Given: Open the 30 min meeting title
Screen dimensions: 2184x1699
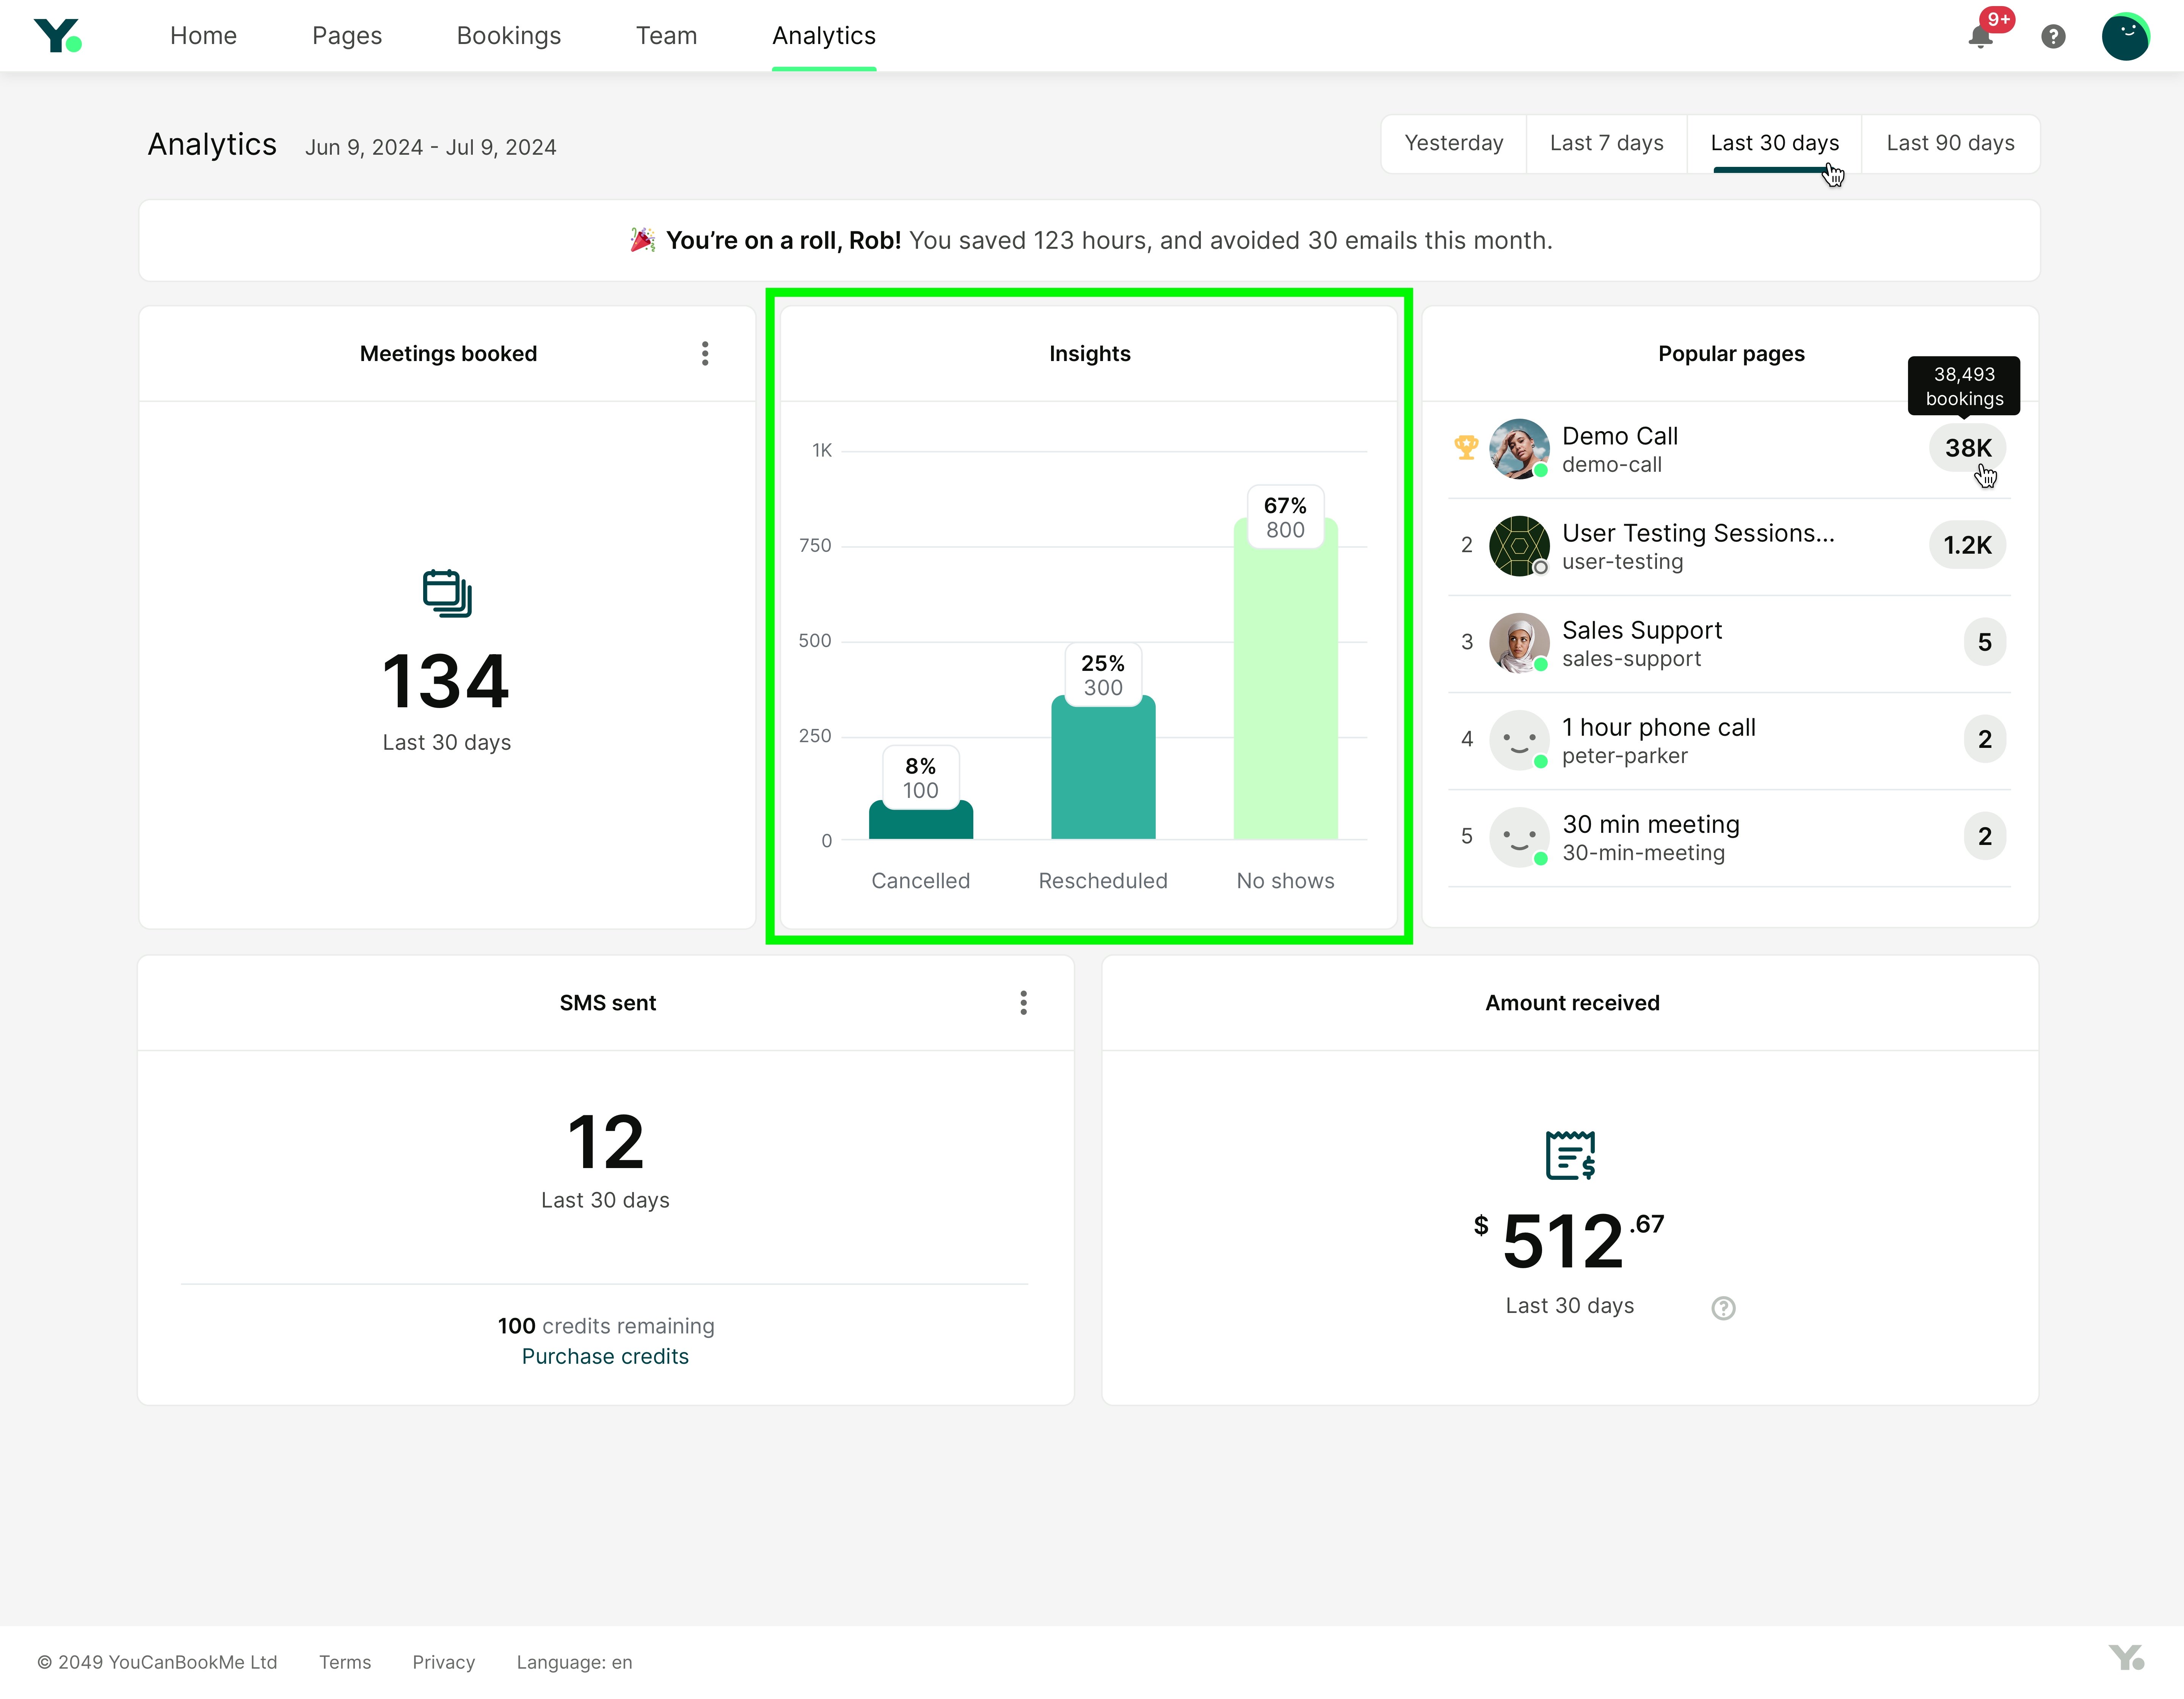Looking at the screenshot, I should tap(1650, 824).
